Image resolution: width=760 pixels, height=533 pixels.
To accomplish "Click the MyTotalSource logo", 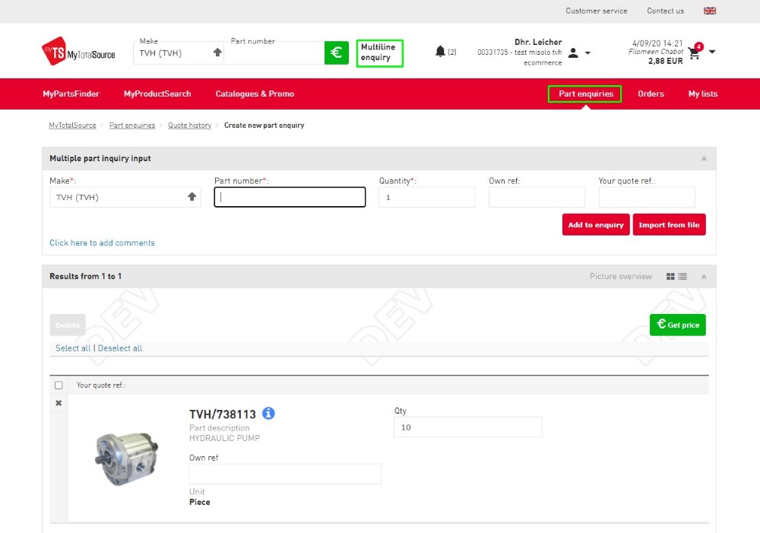I will (x=78, y=52).
